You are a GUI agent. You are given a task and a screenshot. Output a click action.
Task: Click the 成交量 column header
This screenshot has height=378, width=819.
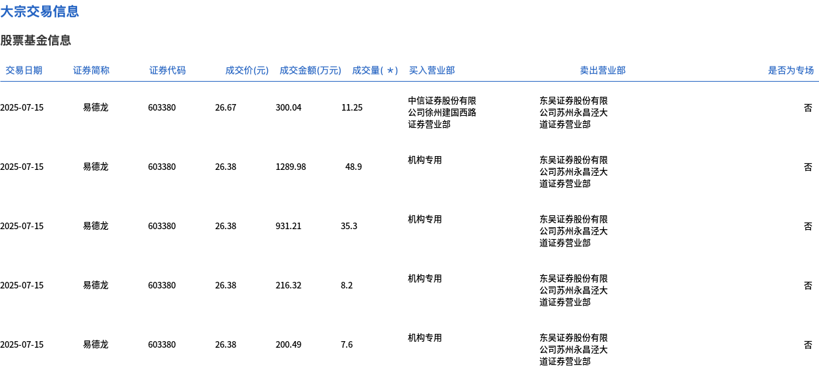[374, 70]
